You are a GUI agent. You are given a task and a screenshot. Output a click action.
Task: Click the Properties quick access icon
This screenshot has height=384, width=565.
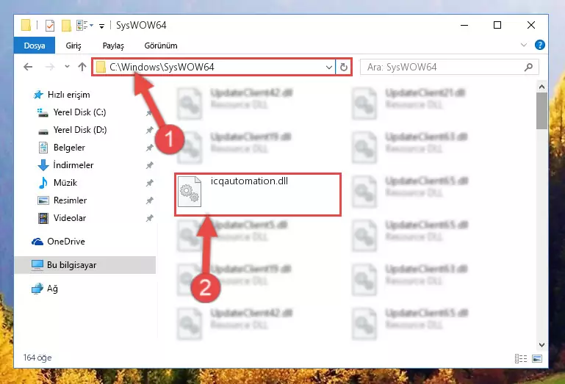pos(50,26)
